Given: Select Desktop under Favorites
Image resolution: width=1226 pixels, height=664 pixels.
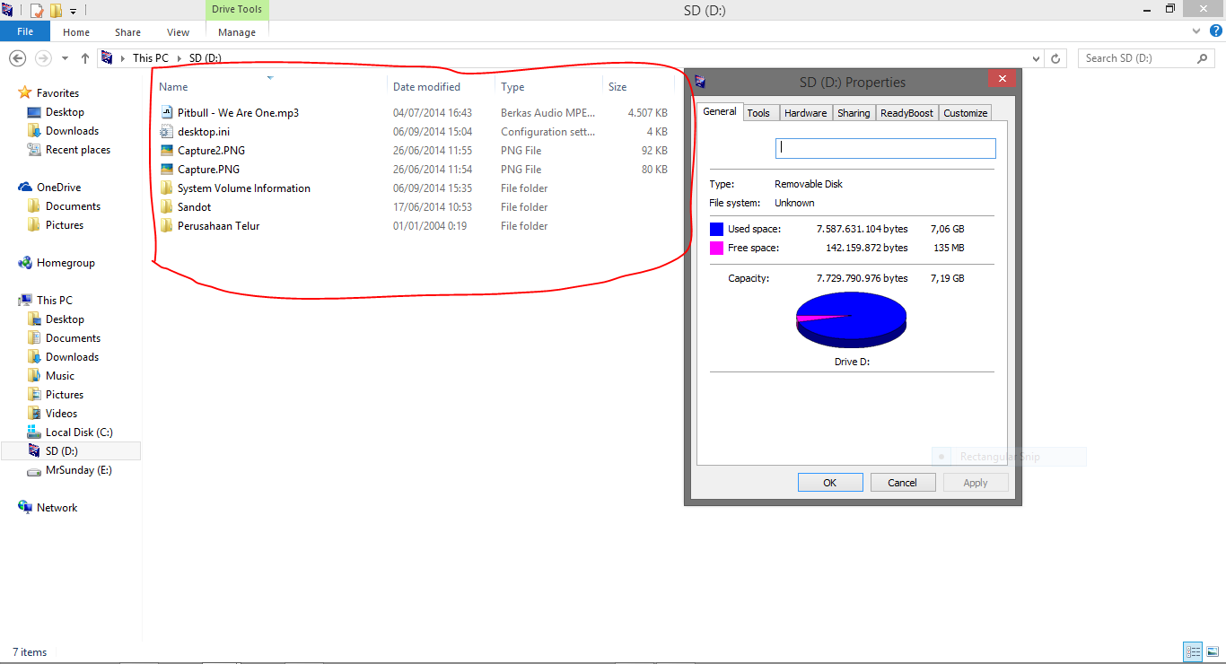Looking at the screenshot, I should coord(65,112).
